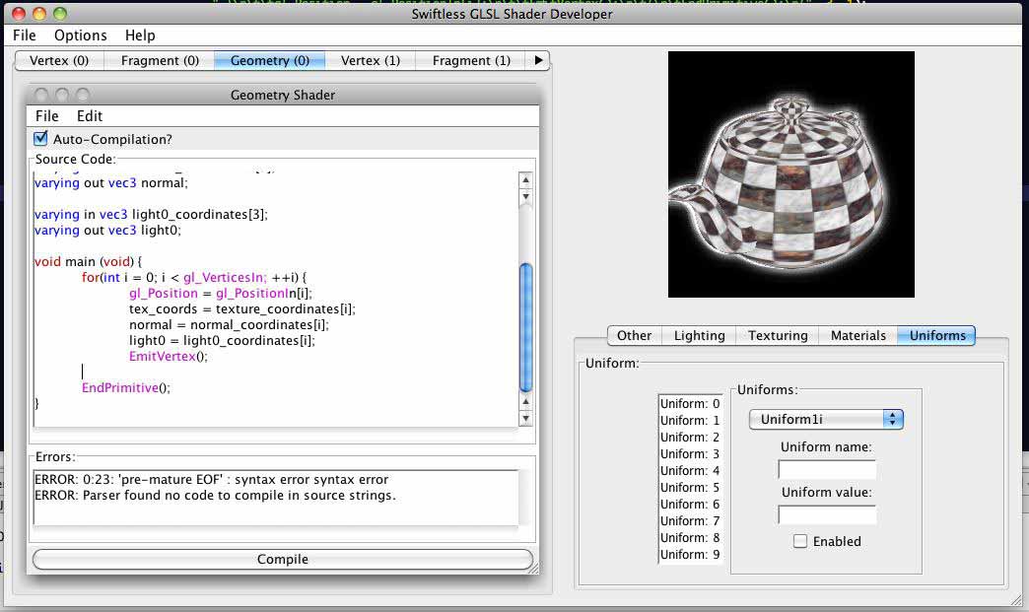Click the Uniform value input field
The image size is (1029, 612).
tap(827, 514)
